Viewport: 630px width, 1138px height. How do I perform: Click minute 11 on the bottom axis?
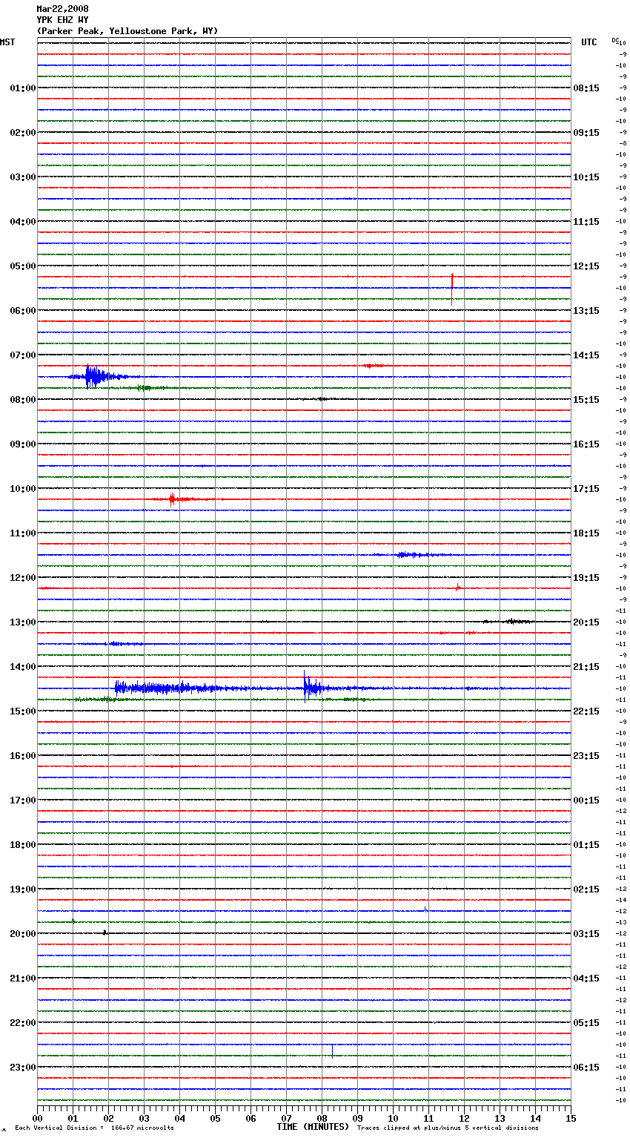[428, 1118]
